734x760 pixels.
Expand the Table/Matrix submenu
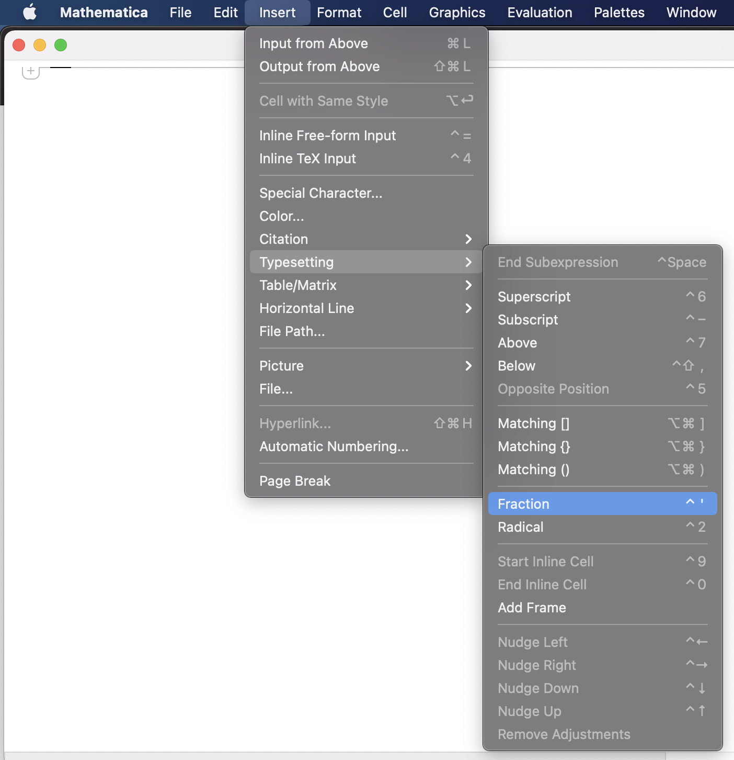tap(366, 285)
